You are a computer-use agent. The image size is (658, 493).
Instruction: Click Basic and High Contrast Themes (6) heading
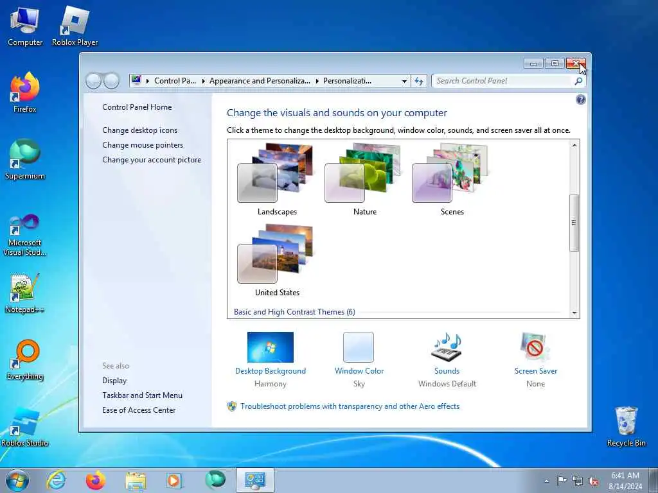[x=294, y=312]
